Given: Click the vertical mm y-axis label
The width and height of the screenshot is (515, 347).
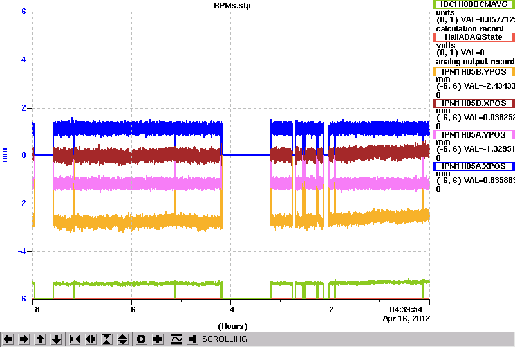Looking at the screenshot, I should 5,155.
